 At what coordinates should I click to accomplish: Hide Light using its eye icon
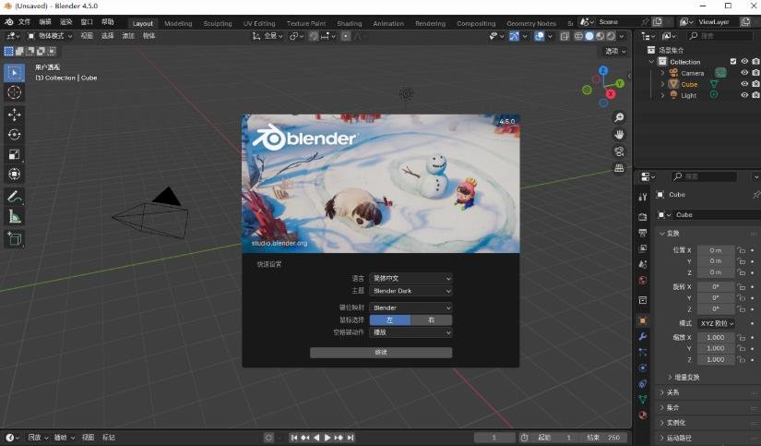pos(744,95)
